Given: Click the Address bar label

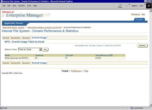Looking at the screenshot, I should click(x=135, y=6).
